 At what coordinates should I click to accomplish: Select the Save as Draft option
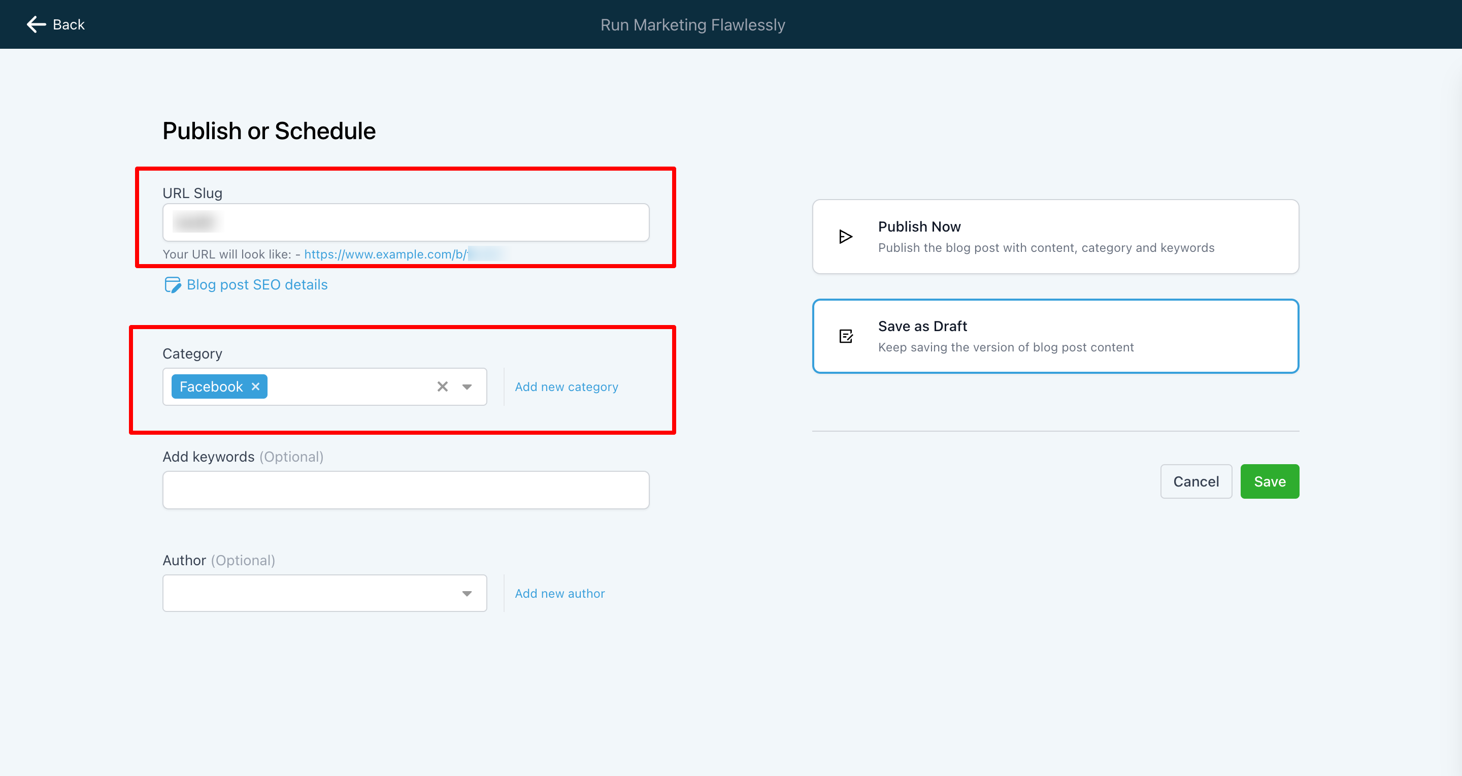tap(1056, 336)
